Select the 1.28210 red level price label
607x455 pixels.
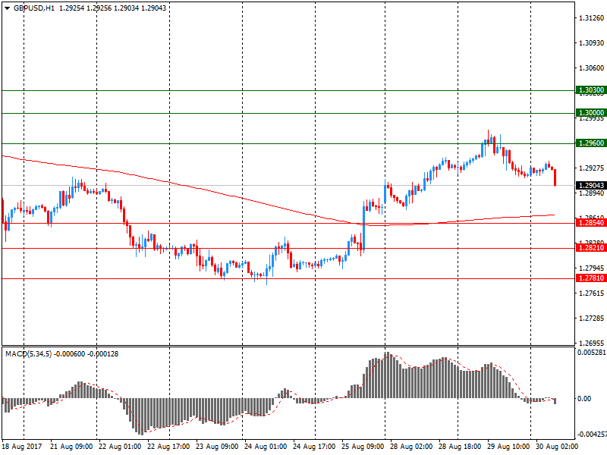591,248
